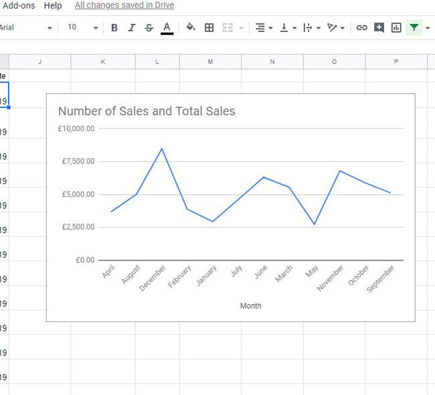Toggle the green filter button

coord(414,27)
